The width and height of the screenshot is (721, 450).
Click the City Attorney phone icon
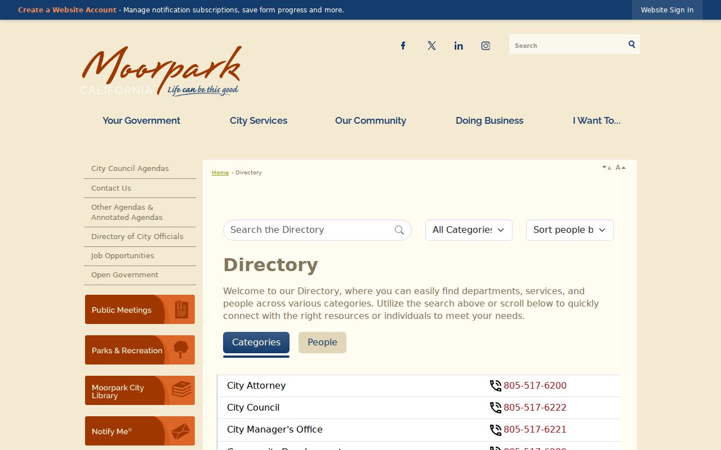496,386
